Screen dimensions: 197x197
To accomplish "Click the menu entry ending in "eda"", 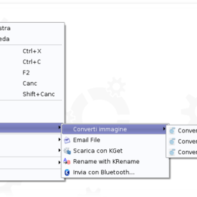I will click(31, 39).
